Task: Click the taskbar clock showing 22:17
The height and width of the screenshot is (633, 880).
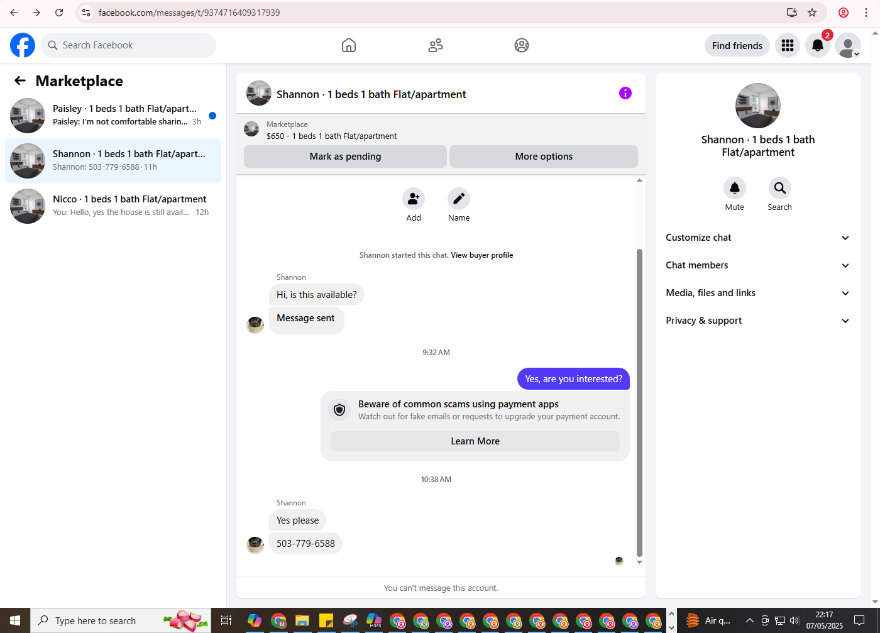Action: 825,620
